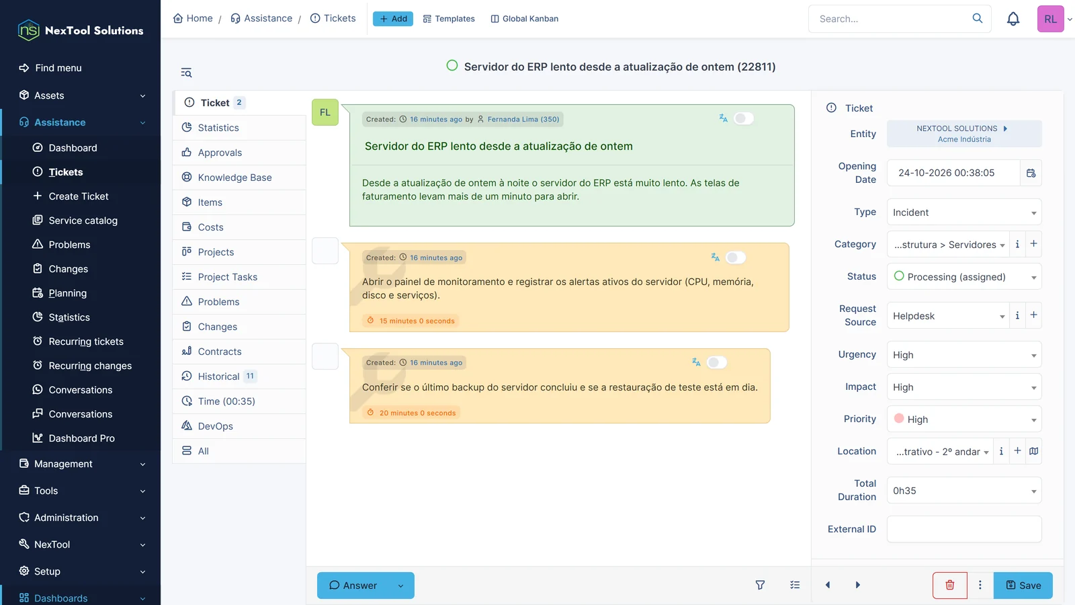
Task: Toggle the side menu search icon
Action: (x=186, y=73)
